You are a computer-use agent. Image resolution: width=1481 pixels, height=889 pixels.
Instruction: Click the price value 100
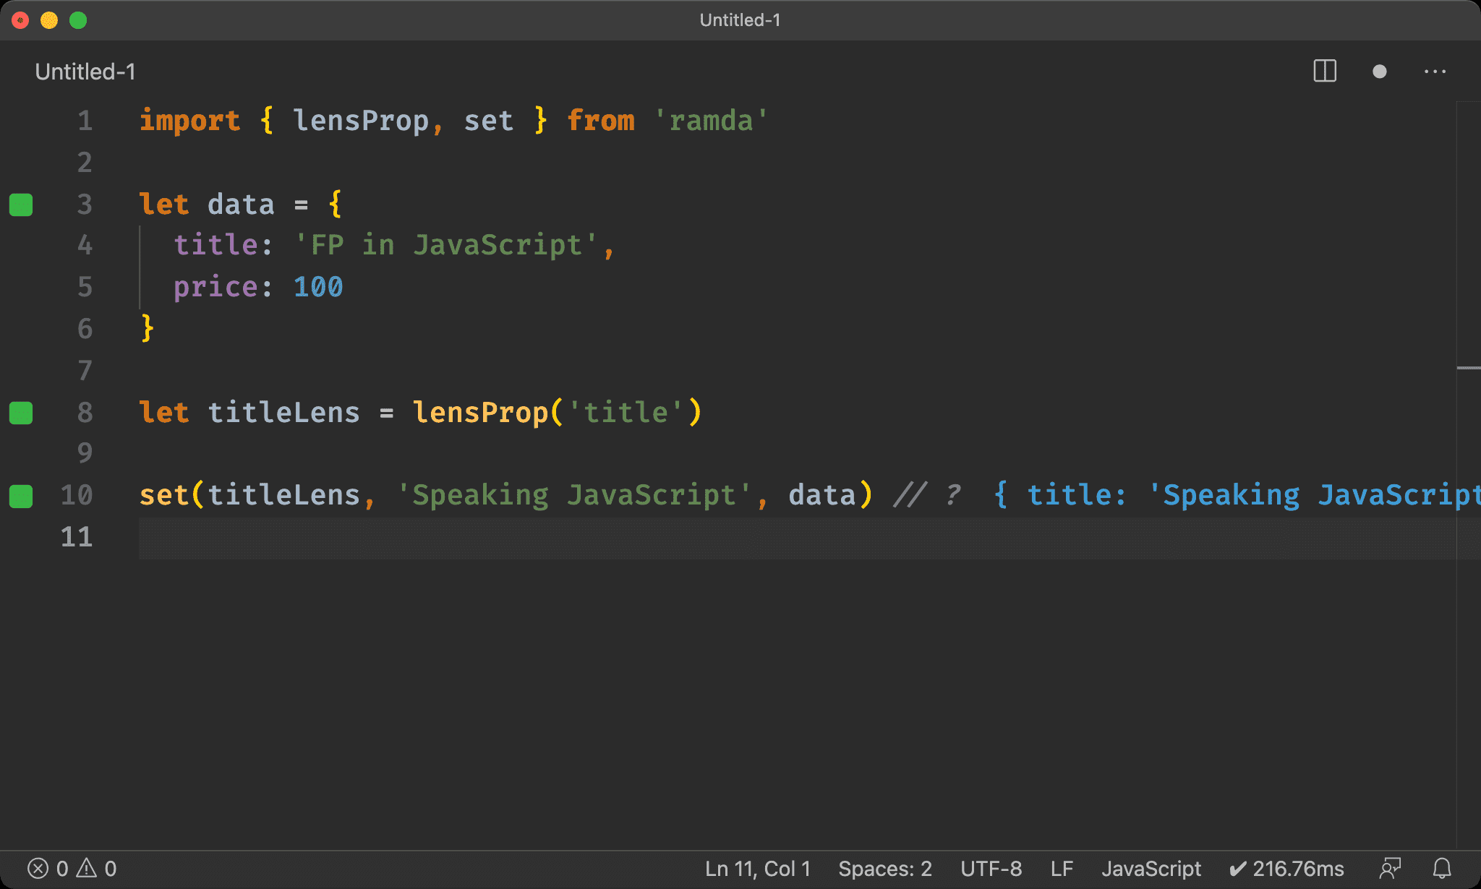(318, 287)
